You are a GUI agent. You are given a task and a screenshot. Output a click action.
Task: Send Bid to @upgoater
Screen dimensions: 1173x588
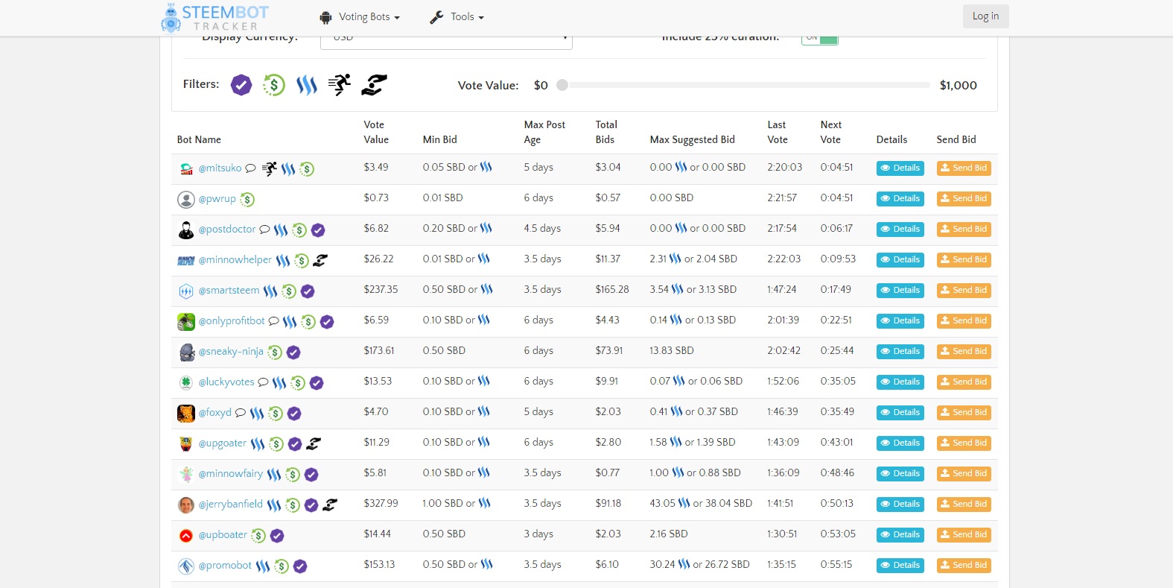(x=964, y=443)
